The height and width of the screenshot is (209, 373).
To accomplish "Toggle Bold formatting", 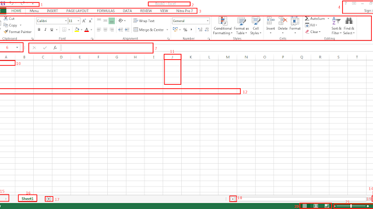I will click(39, 30).
